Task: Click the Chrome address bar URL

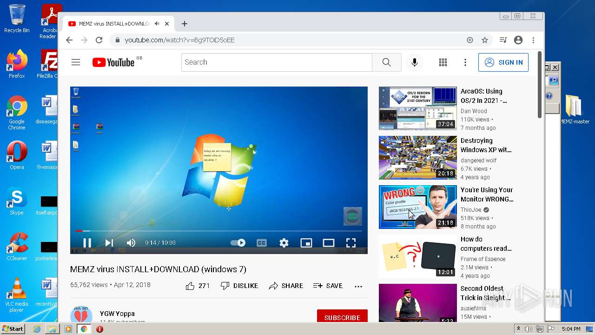Action: pos(179,40)
